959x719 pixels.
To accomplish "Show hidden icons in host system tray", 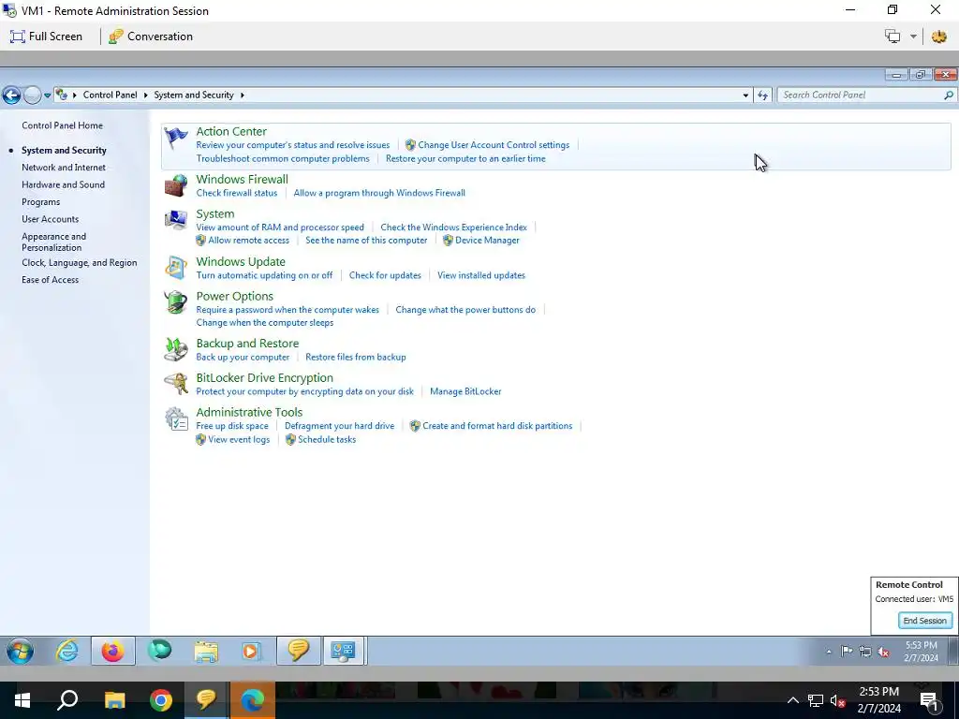I will pyautogui.click(x=792, y=700).
